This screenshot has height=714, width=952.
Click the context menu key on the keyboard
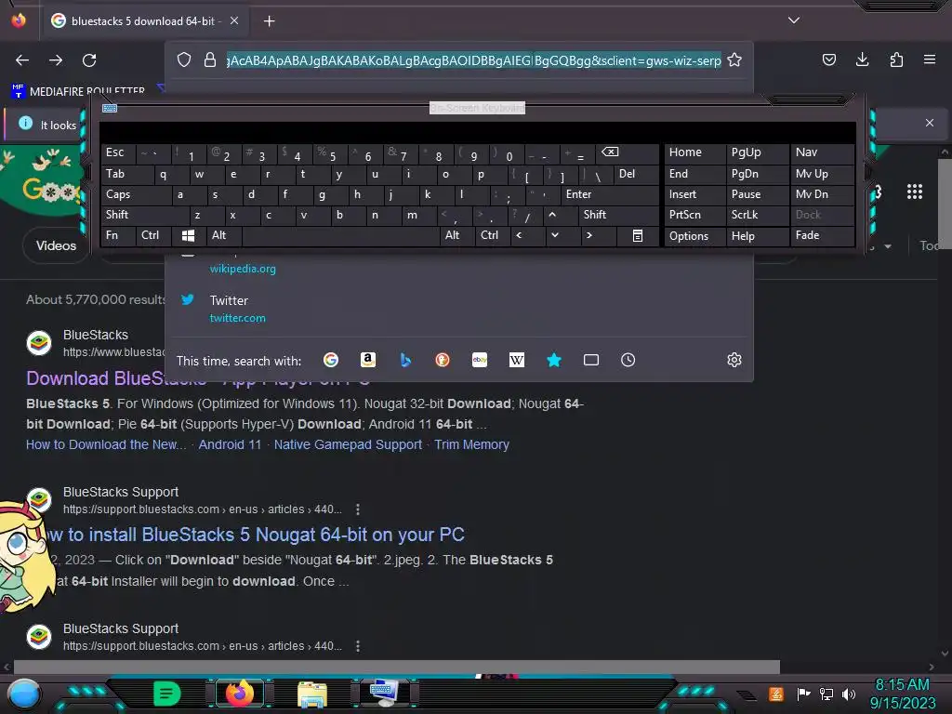[x=638, y=235]
